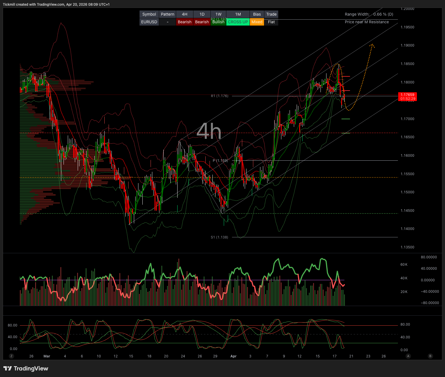This screenshot has height=377, width=445.
Task: Select the 4H column header
Action: (185, 14)
